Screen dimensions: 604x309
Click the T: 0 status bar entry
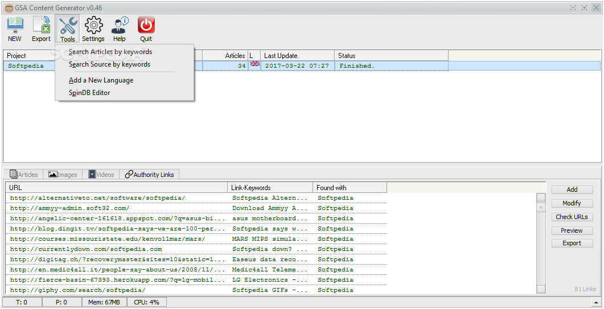coord(22,302)
